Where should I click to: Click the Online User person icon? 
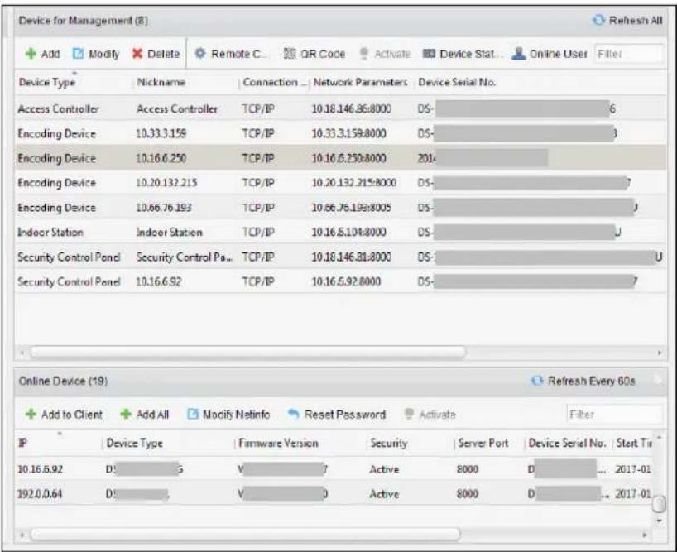[519, 54]
